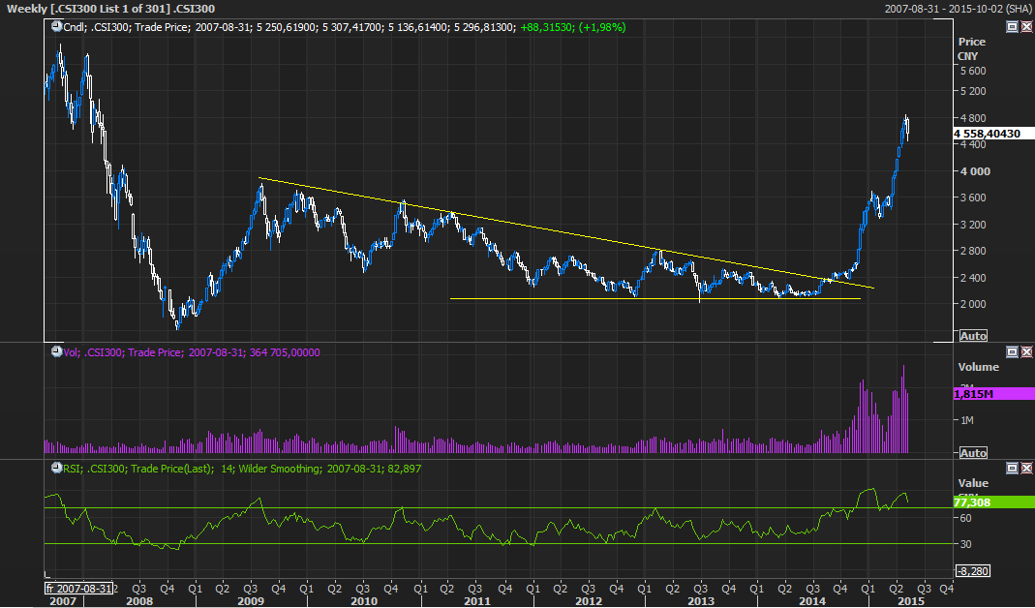Click the 4 000 price axis label
This screenshot has height=608, width=1035.
(x=974, y=171)
